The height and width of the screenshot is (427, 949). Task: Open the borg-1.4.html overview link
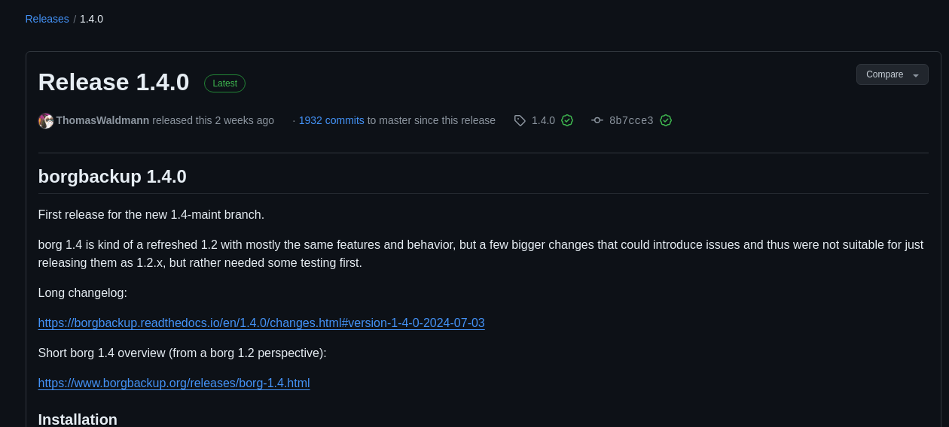coord(174,383)
